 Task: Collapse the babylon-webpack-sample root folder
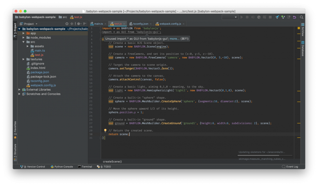[19, 29]
